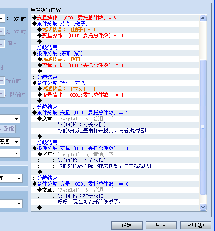Image resolution: width=215 pixels, height=231 pixels.
Task: Open the 倍速 dropdown
Action: 10,142
